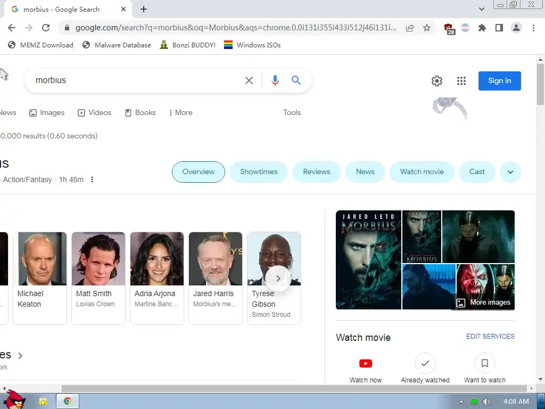Open Michael Keaton cast card
Screen dimensions: 545x409
tap(39, 278)
